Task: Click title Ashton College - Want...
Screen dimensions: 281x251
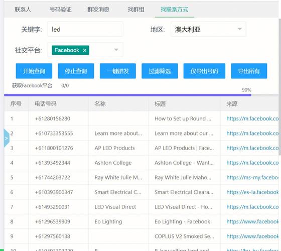Action: click(184, 163)
